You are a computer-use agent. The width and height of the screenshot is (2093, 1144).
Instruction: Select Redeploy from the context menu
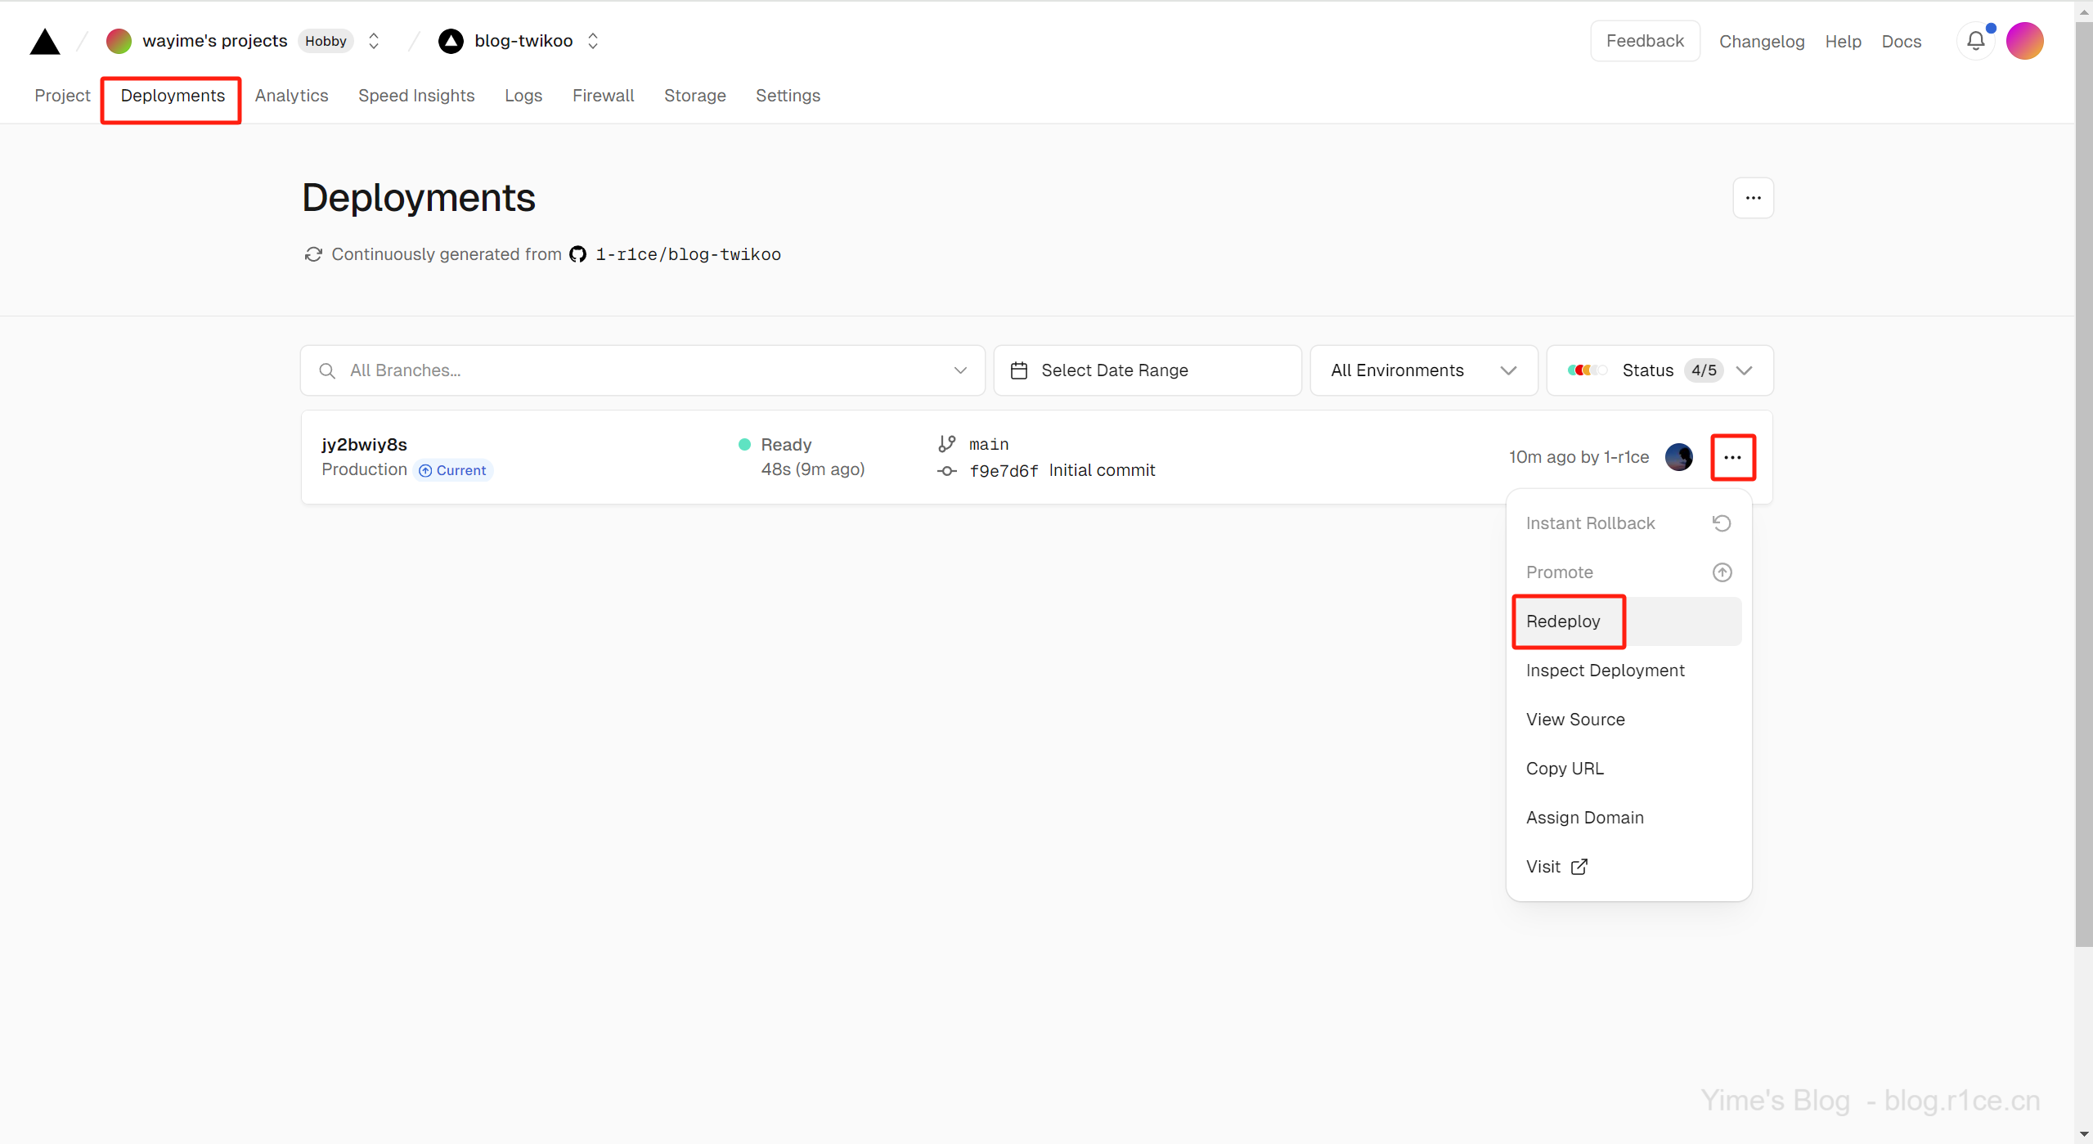1563,621
